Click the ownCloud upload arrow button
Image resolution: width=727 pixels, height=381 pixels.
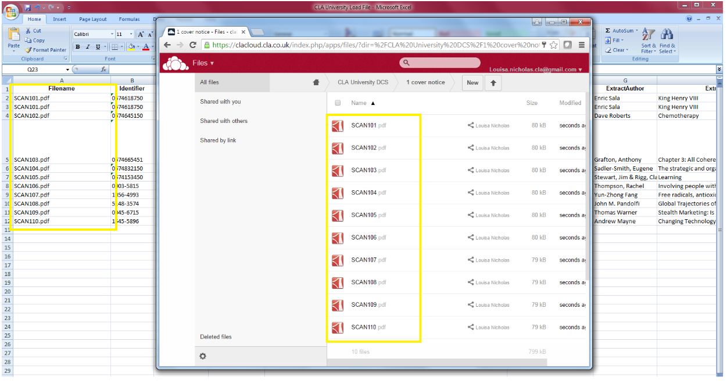click(x=493, y=83)
